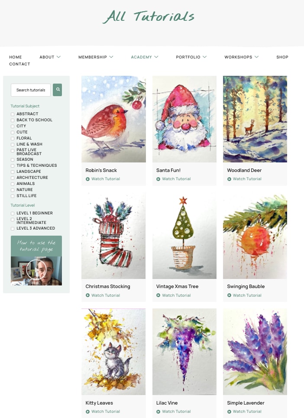Open the Kitty Leaves Watch Tutorial link
This screenshot has height=418, width=304.
pos(106,412)
